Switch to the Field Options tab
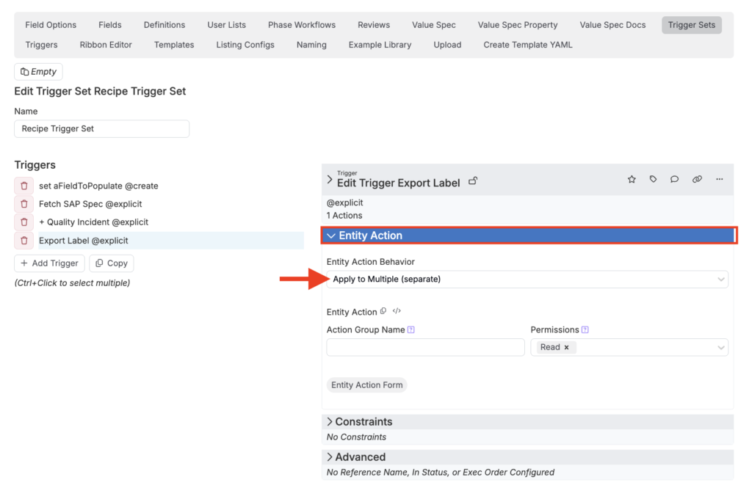Screen dimensions: 752x496 [51, 25]
